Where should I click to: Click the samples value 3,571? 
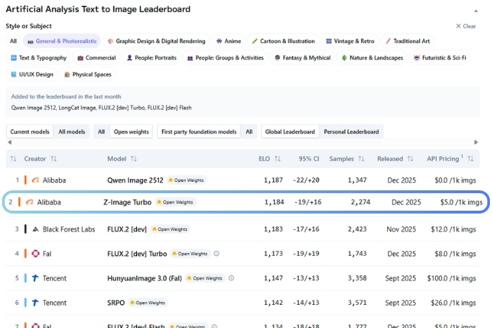pos(357,303)
